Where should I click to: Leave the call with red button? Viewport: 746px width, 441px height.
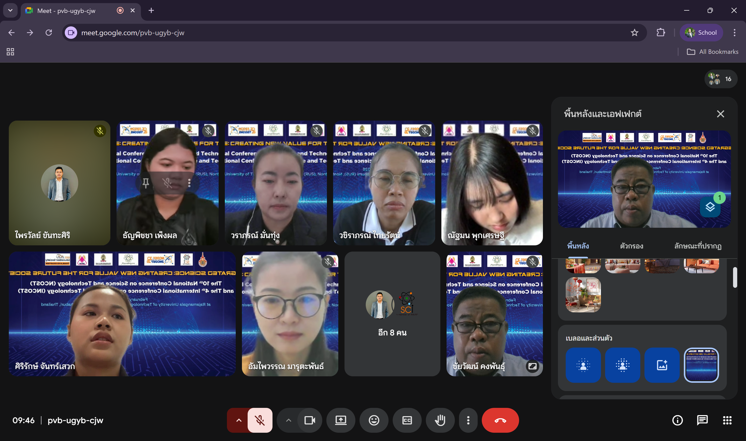pyautogui.click(x=500, y=420)
